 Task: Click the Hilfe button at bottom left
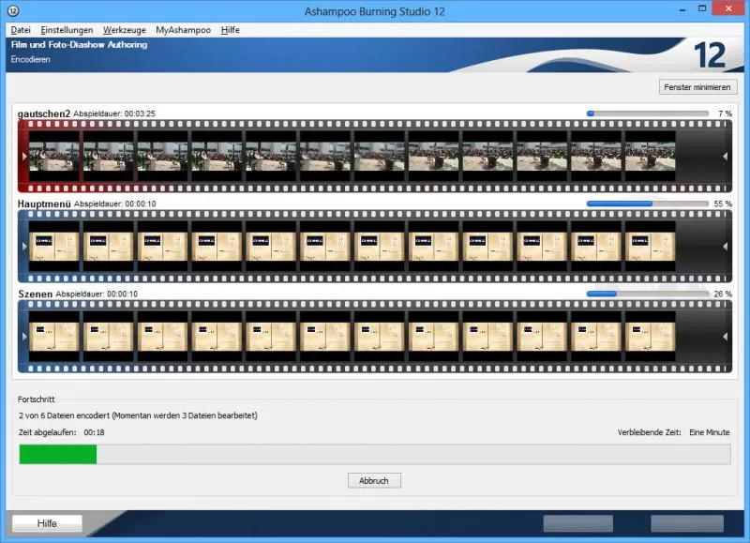(x=47, y=523)
